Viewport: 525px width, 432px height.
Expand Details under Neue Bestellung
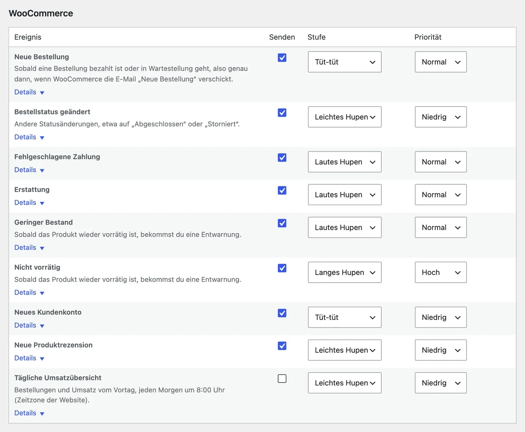[x=29, y=92]
